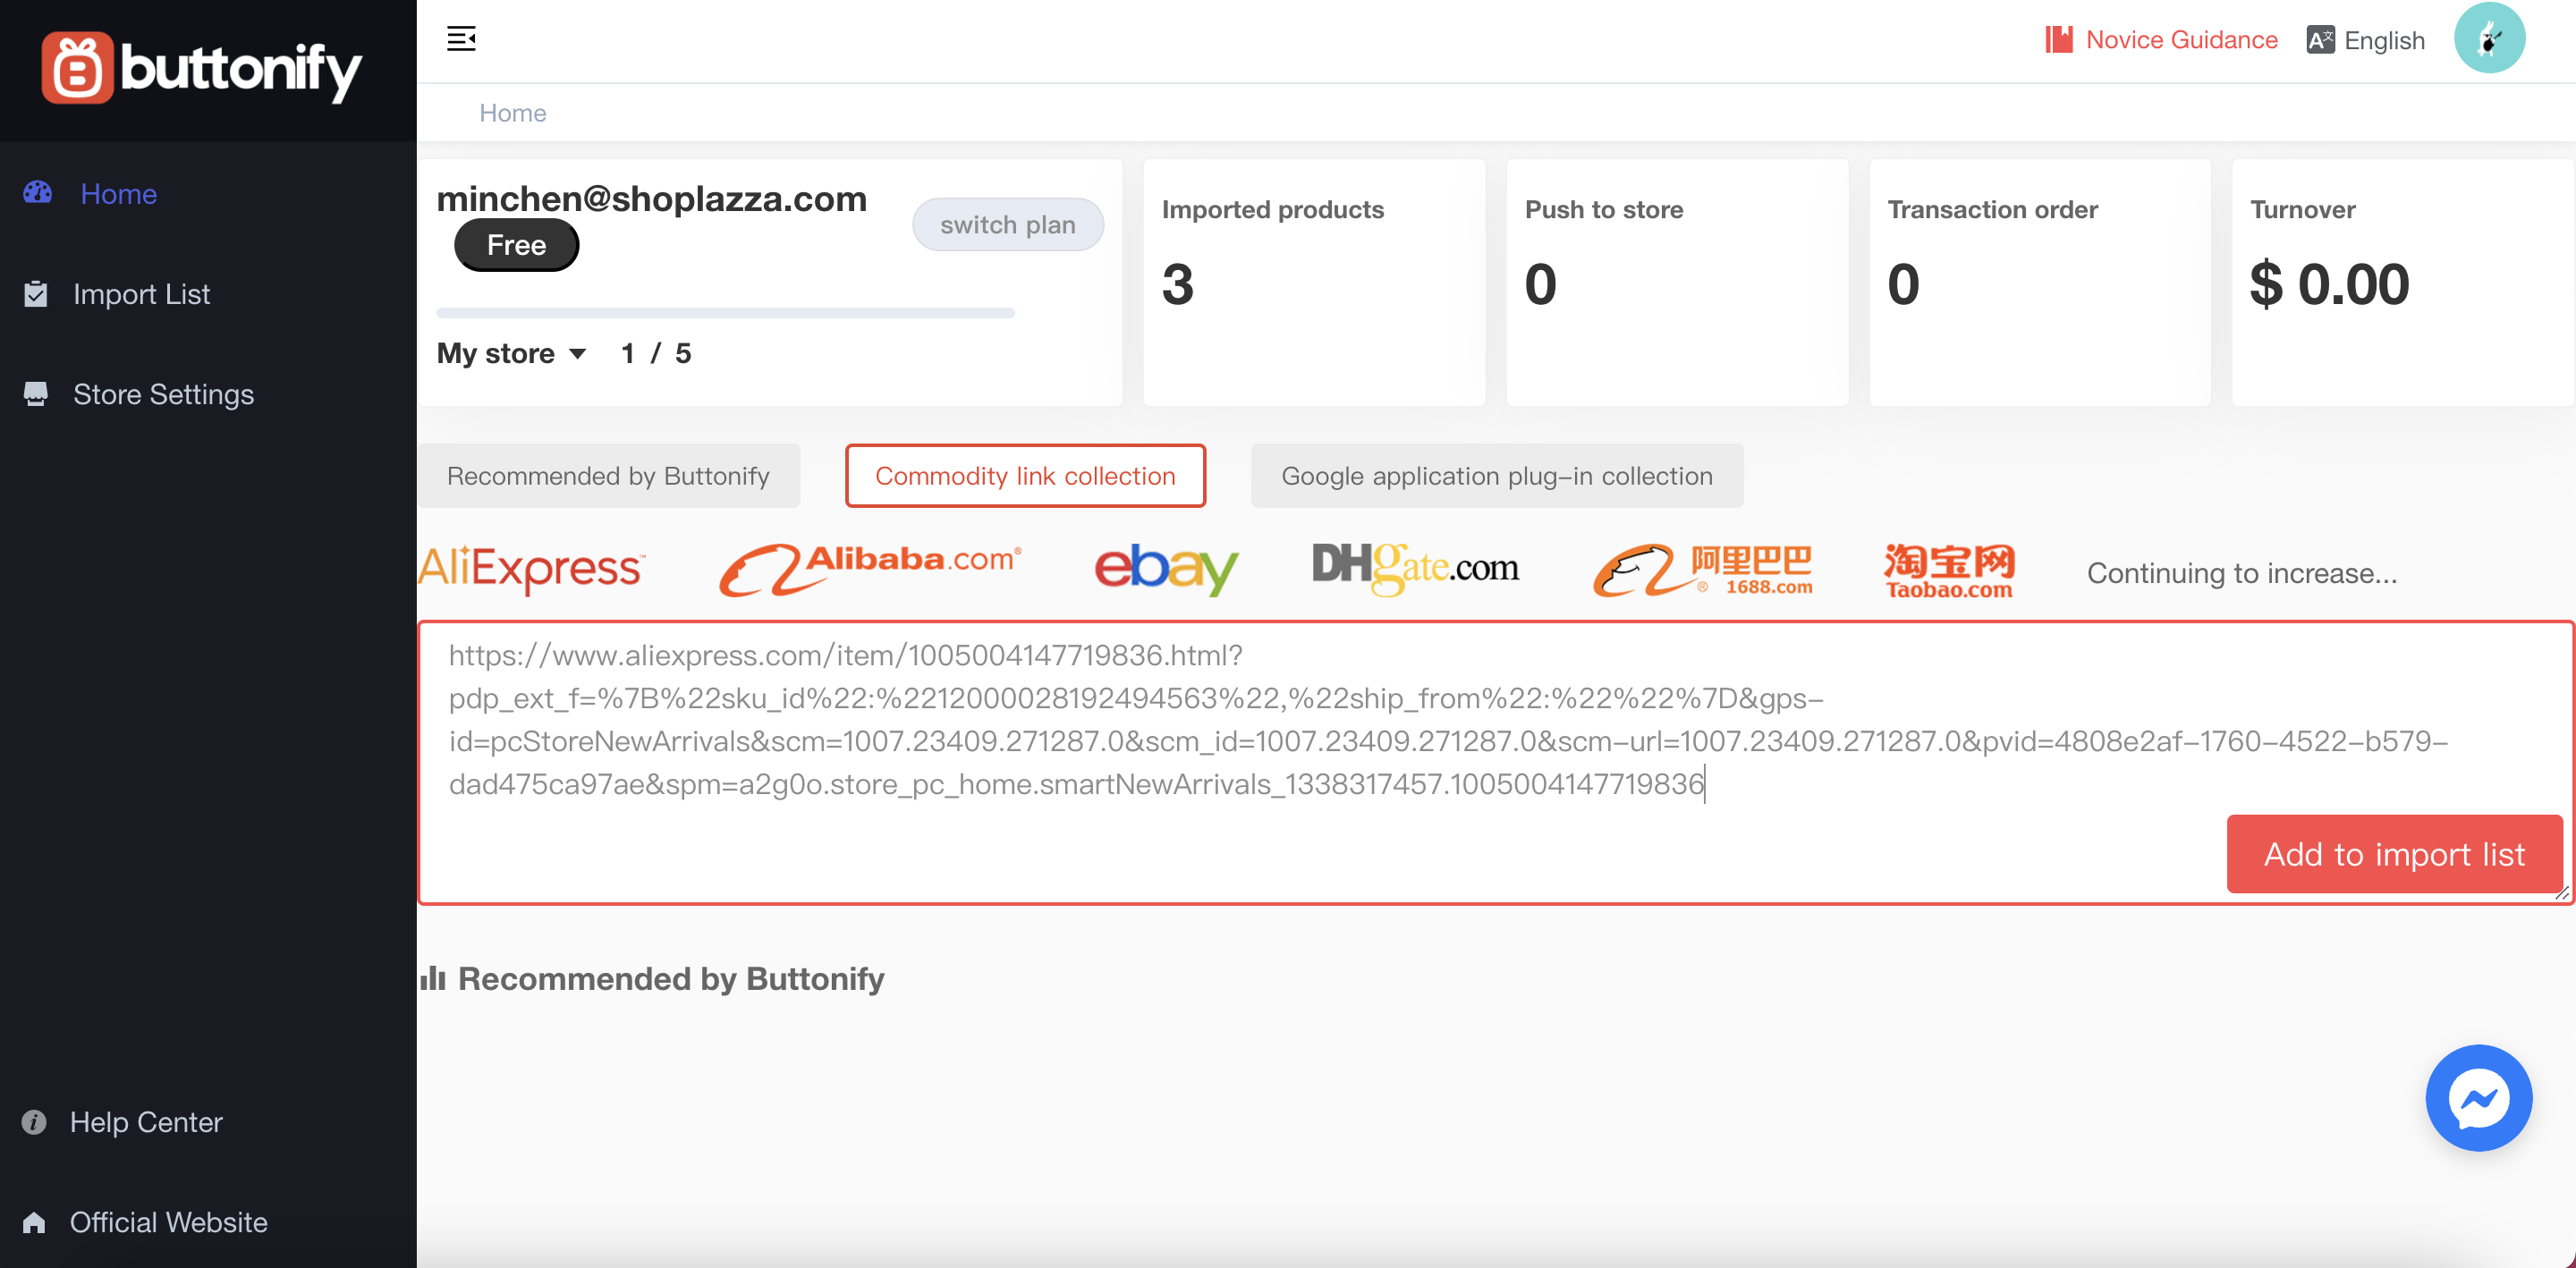This screenshot has width=2576, height=1268.
Task: Go to Import List in sidebar
Action: click(141, 294)
